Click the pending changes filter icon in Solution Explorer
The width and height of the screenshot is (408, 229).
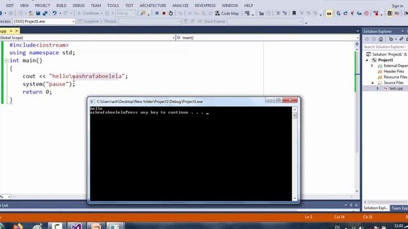pos(391,39)
